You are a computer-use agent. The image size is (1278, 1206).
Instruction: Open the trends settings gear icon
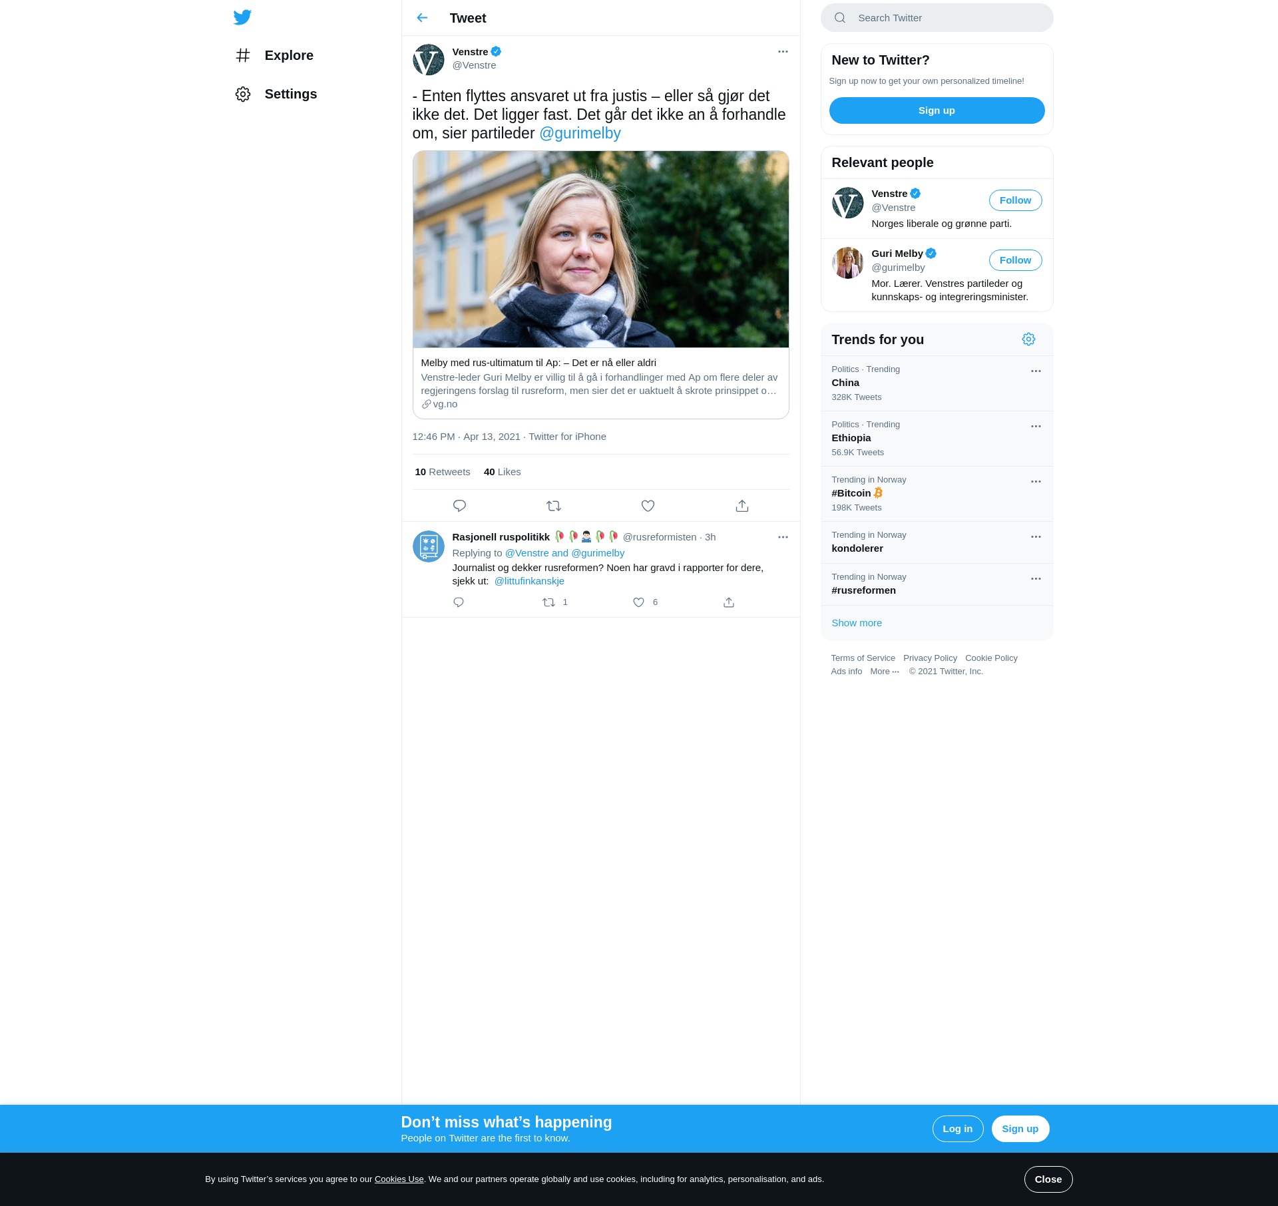[x=1028, y=339]
